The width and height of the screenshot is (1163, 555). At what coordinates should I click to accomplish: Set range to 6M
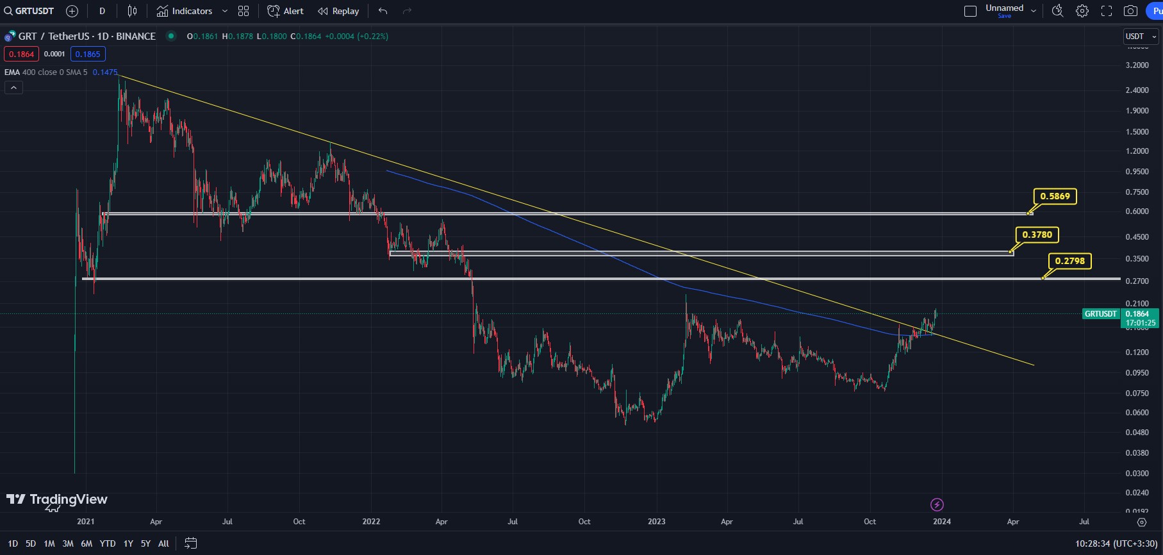87,543
